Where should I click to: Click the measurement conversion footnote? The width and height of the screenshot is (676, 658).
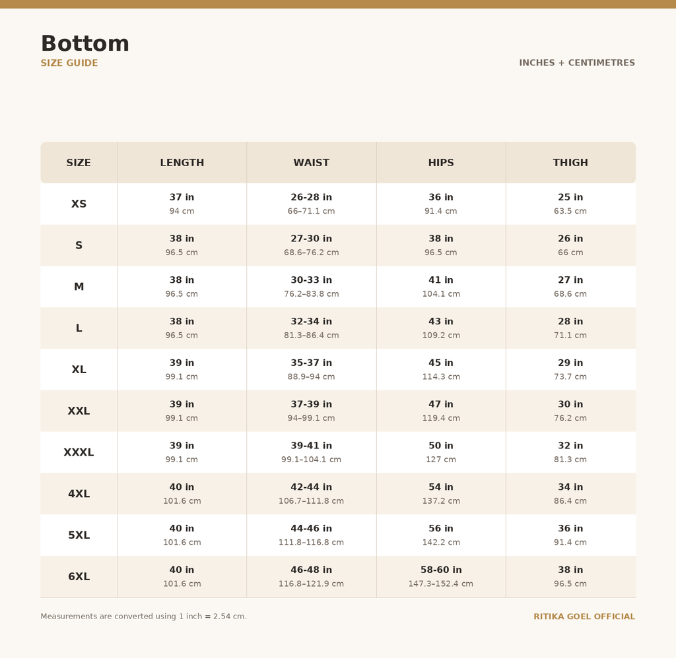tap(143, 616)
